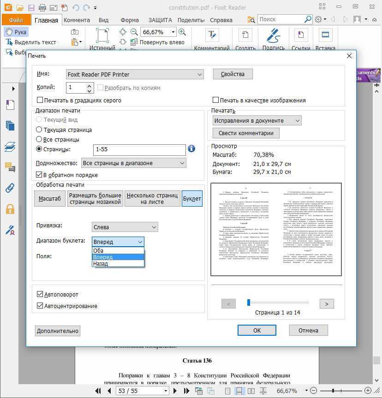The height and width of the screenshot is (398, 382).
Task: Open the digital signatures panel in sidebar
Action: click(10, 230)
